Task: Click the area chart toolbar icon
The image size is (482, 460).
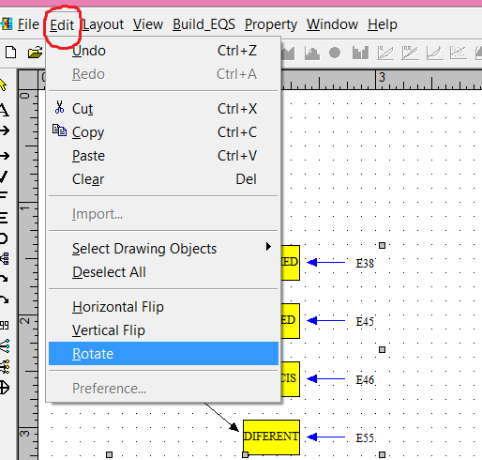Action: pyautogui.click(x=311, y=53)
